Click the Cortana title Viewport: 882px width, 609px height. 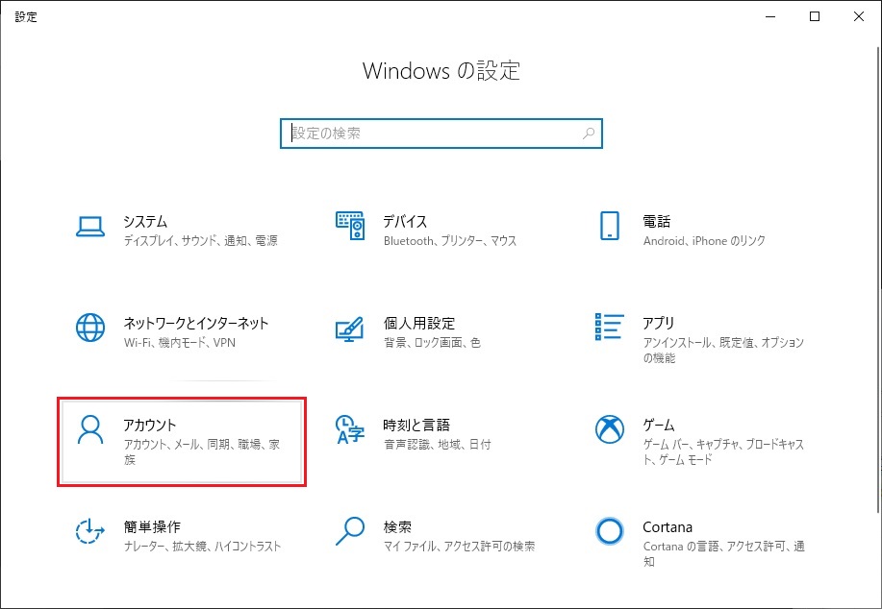[x=668, y=527]
